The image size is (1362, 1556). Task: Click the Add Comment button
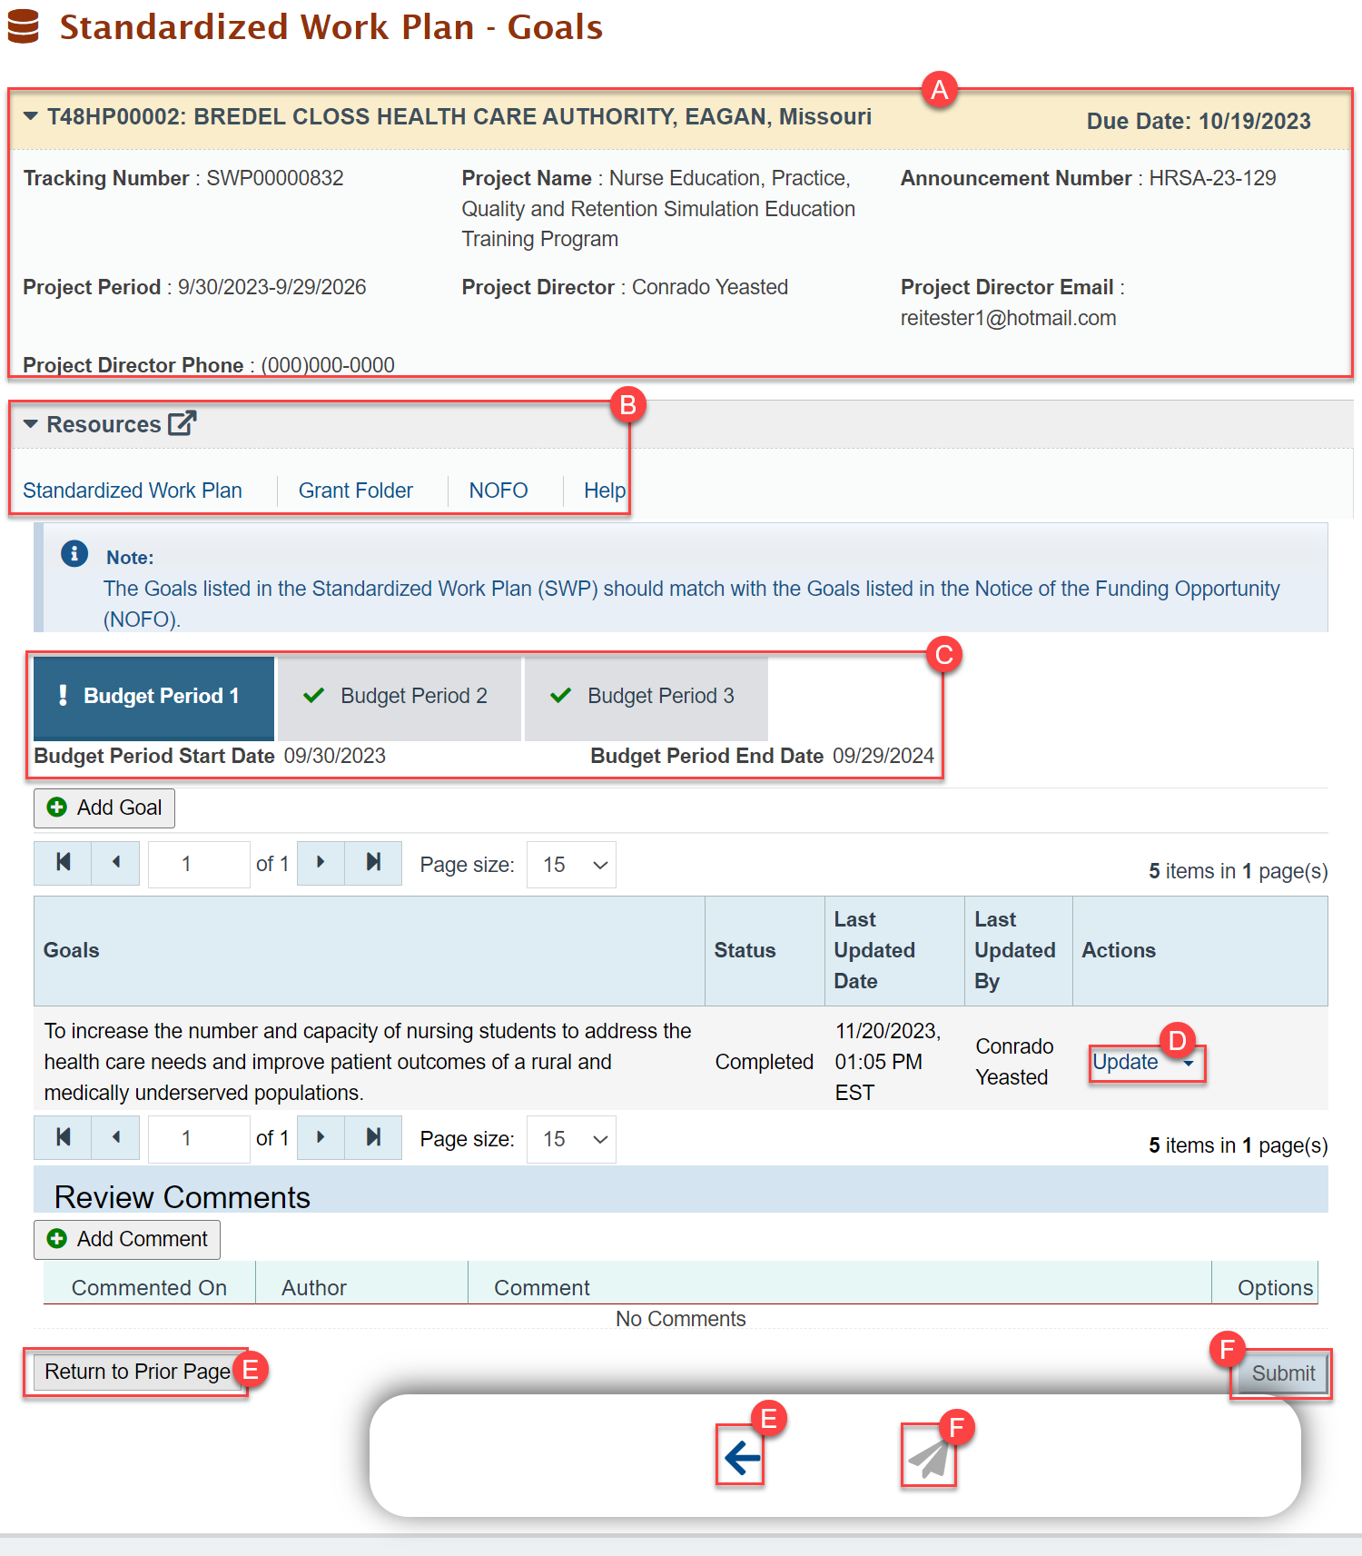tap(127, 1239)
